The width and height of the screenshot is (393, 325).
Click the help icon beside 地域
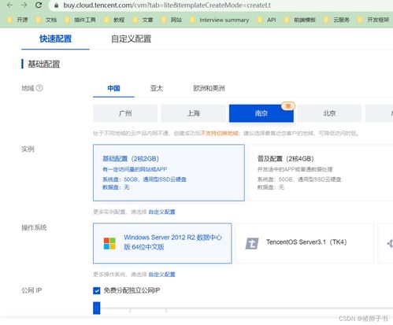pos(39,88)
